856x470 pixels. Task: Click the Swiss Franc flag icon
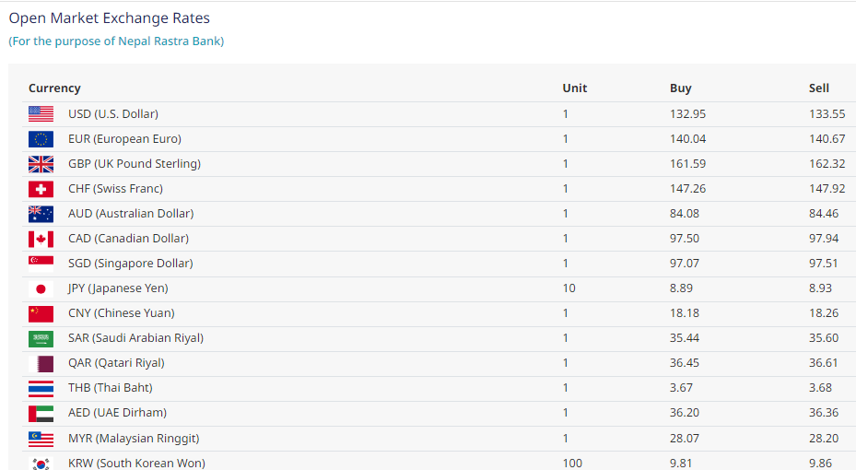click(41, 189)
